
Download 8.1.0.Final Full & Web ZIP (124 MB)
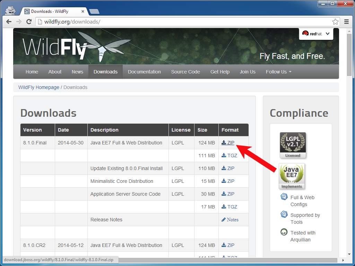(228, 143)
